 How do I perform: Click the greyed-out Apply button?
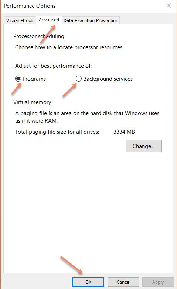tap(158, 282)
